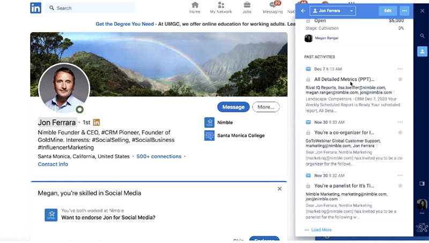Click the Nov 30 9:33 AM envelope icon
The image size is (429, 243).
point(308,122)
